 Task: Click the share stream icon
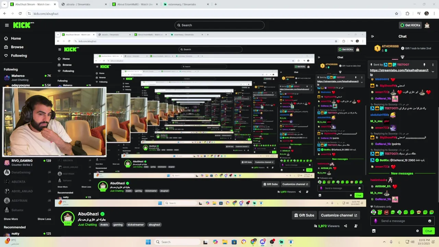345,226
